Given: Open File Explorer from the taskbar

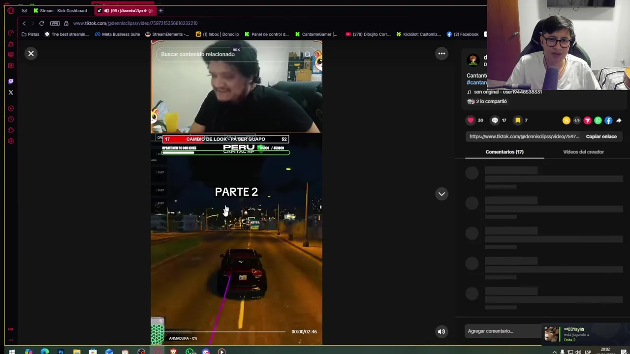Looking at the screenshot, I should tap(77, 351).
